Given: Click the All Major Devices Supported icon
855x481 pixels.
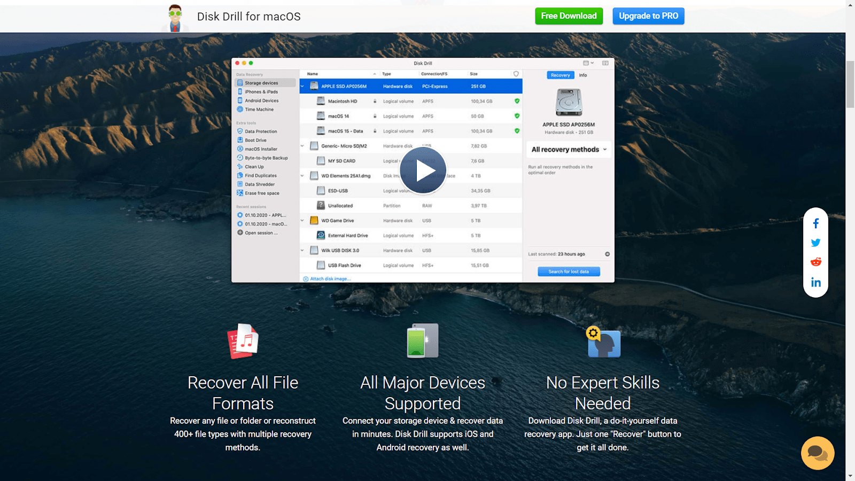Looking at the screenshot, I should (x=423, y=340).
